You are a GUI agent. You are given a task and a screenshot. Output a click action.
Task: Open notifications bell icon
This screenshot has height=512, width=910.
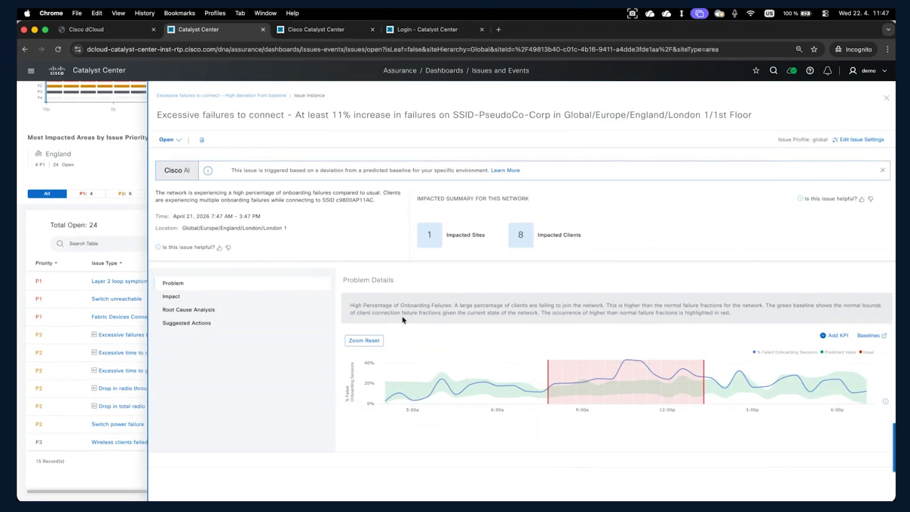point(828,71)
